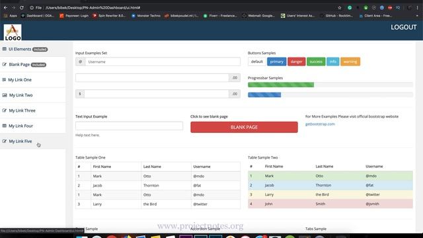This screenshot has width=423, height=238.
Task: Click the @ addon beside Username field
Action: [x=81, y=61]
